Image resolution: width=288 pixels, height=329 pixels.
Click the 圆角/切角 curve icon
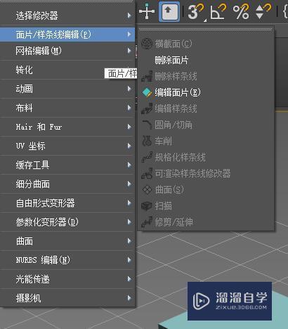(147, 125)
